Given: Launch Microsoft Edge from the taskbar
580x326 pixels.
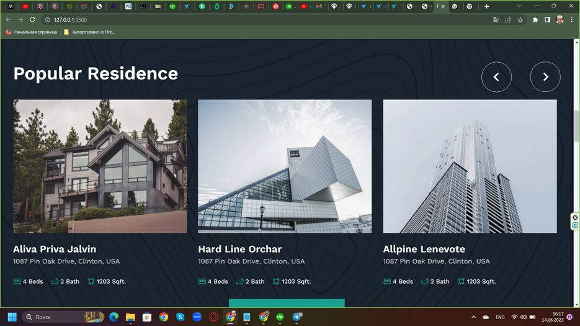Looking at the screenshot, I should click(114, 317).
